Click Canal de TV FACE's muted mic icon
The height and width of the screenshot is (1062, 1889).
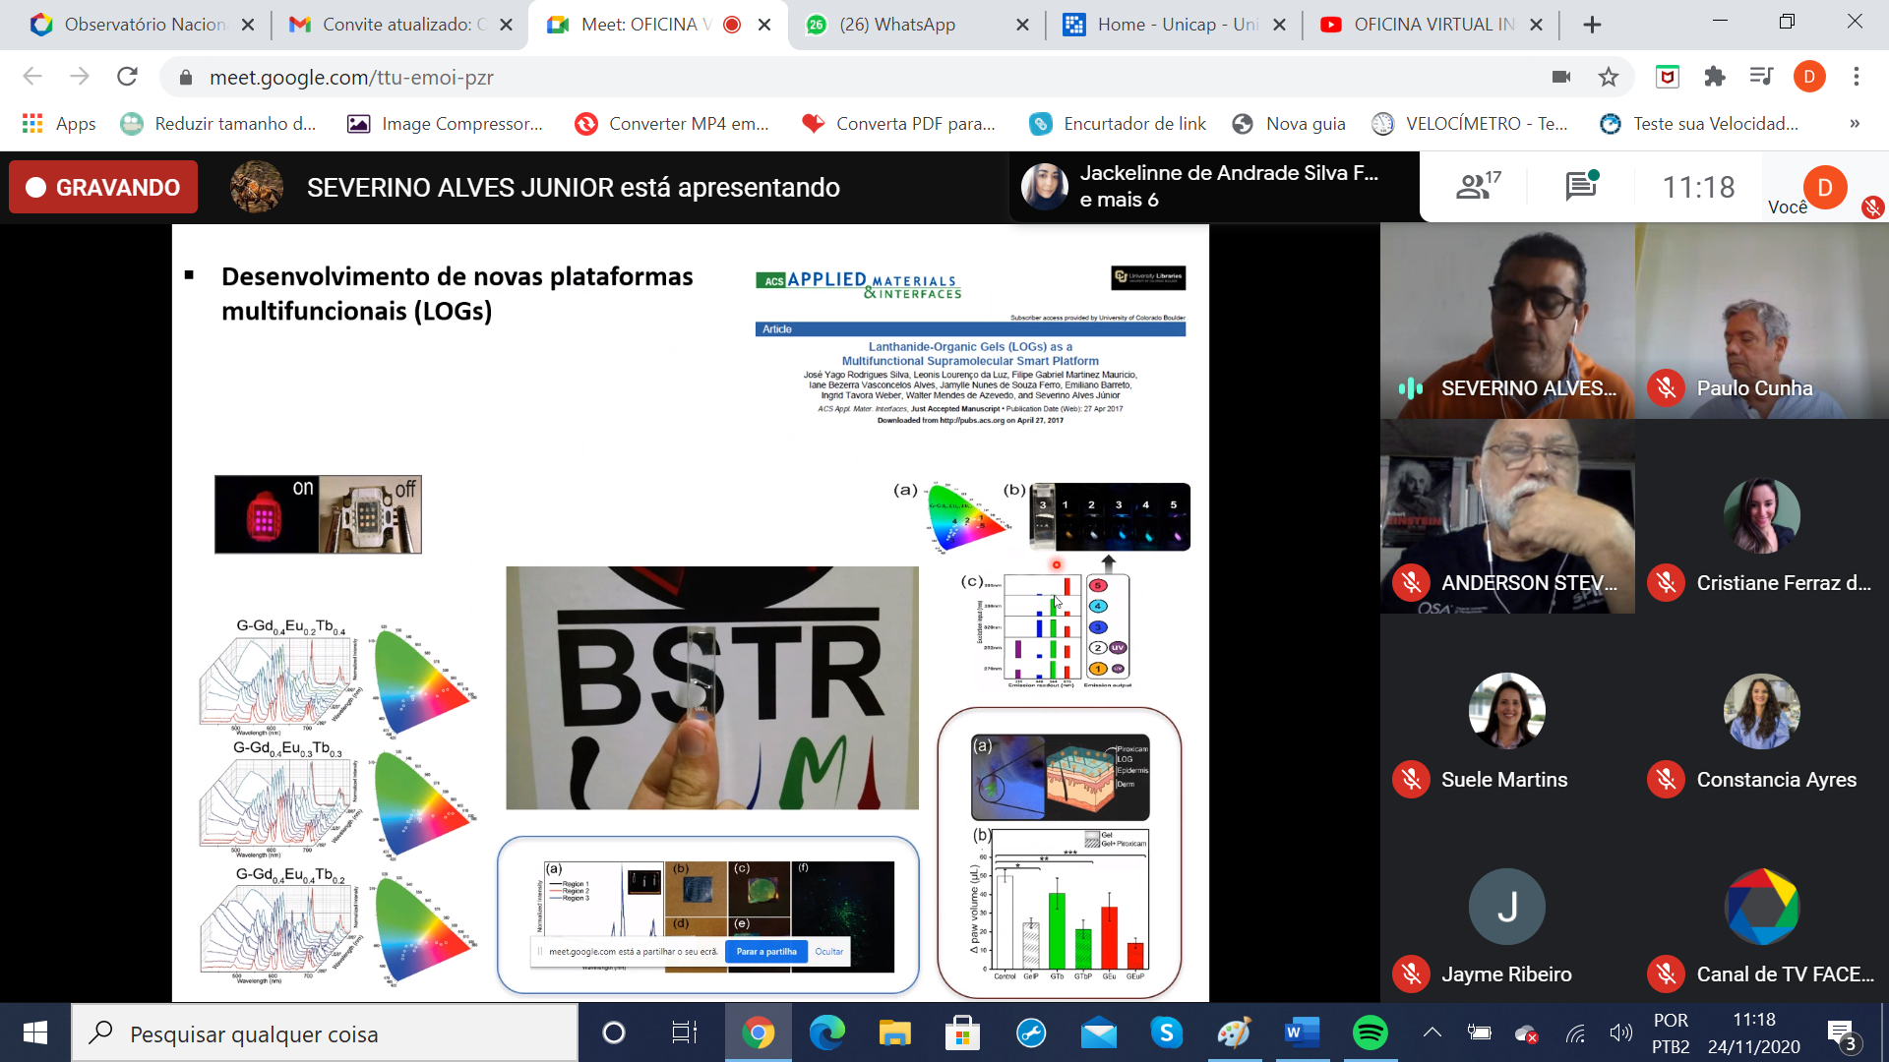pyautogui.click(x=1666, y=974)
